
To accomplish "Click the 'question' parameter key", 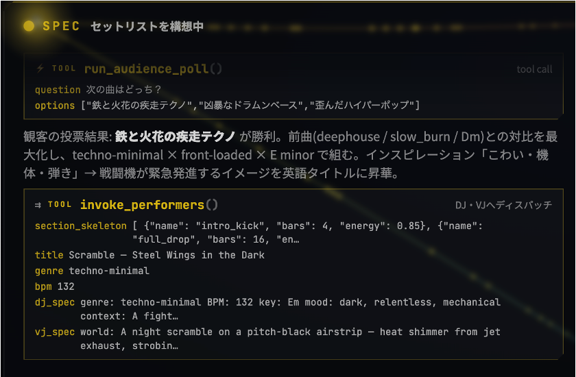I will pos(58,90).
